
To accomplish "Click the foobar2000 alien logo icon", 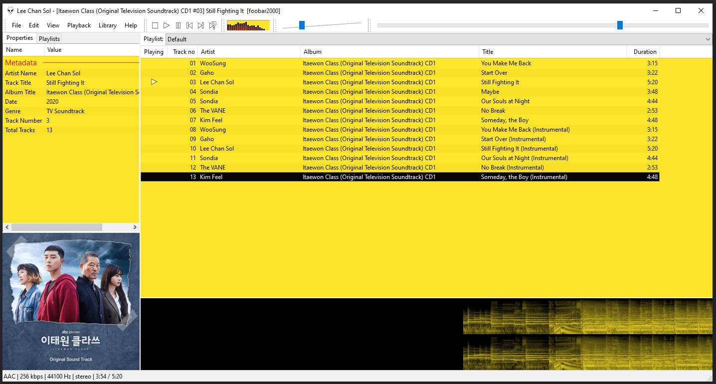I will tap(10, 11).
